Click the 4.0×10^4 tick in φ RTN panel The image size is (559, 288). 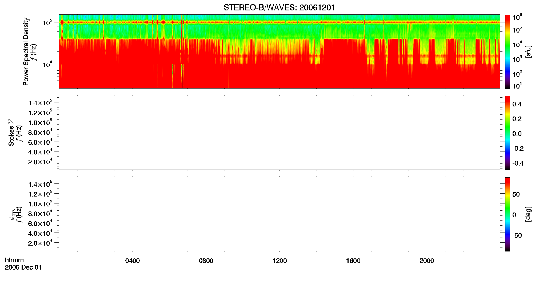40,233
